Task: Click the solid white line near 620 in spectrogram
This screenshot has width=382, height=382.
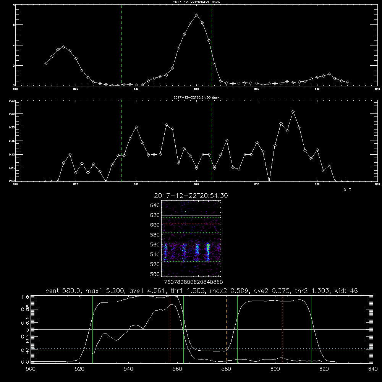Action: tap(191, 215)
